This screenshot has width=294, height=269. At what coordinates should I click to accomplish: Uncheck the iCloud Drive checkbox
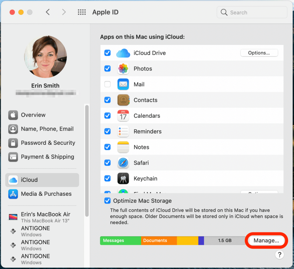(x=108, y=53)
